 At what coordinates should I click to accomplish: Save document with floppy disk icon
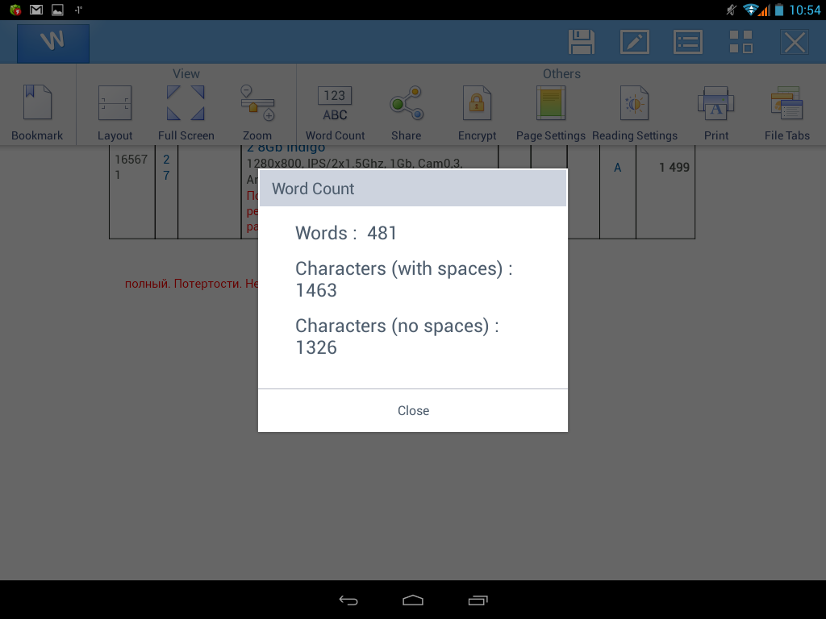tap(581, 42)
